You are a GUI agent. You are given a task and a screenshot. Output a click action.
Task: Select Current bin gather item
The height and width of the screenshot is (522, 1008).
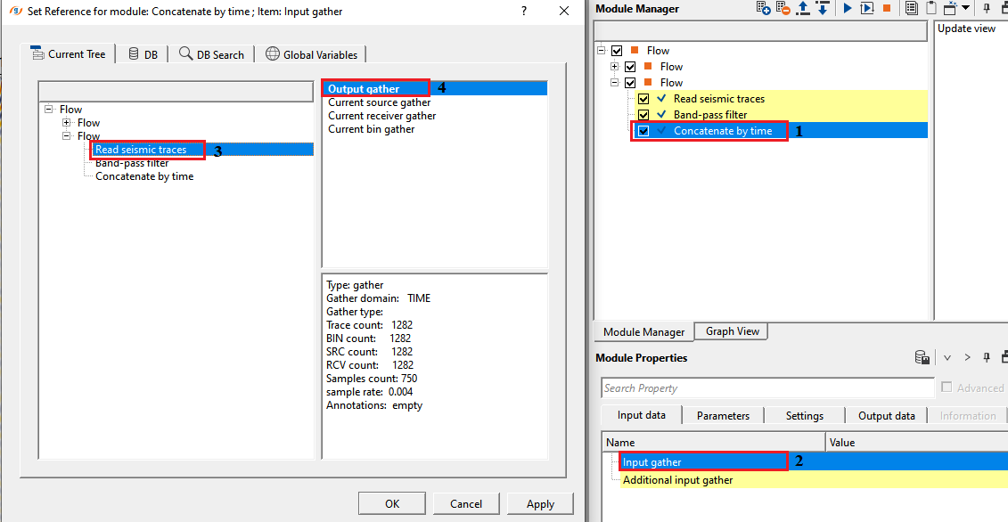(x=371, y=129)
